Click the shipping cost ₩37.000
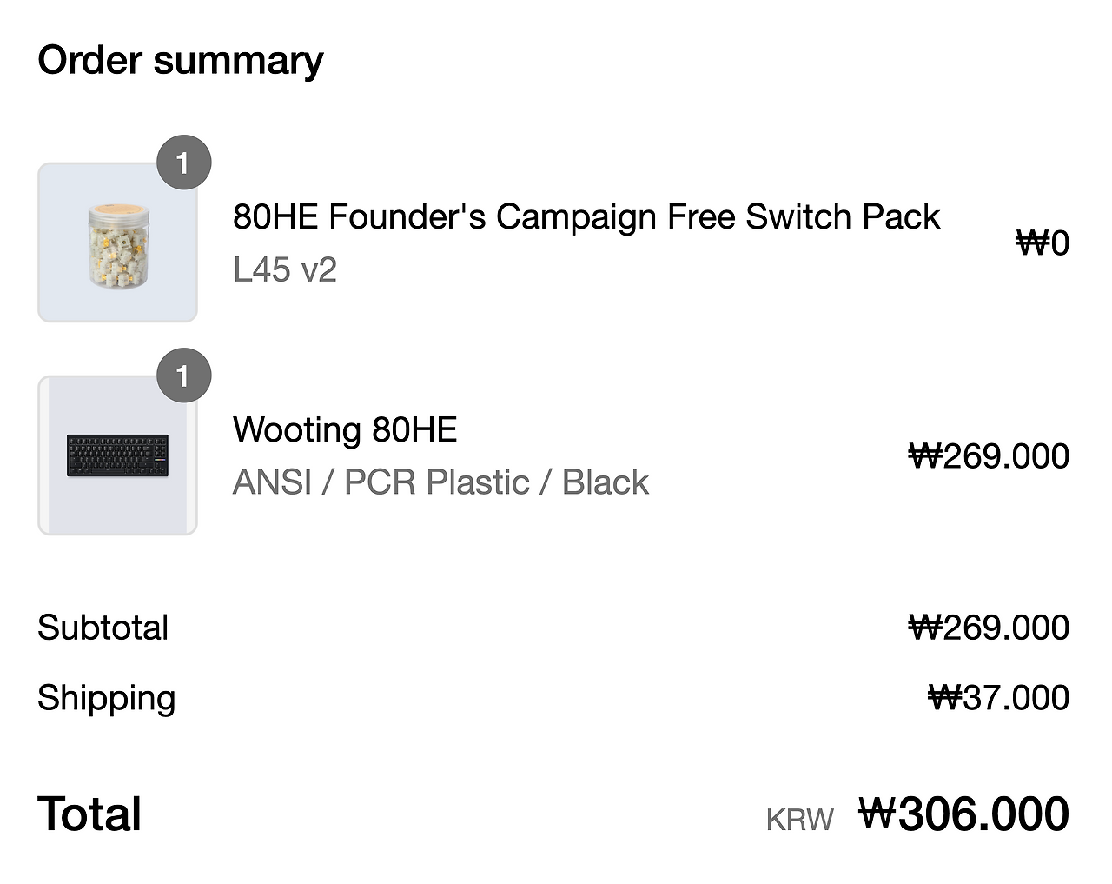Image resolution: width=1112 pixels, height=884 pixels. [x=998, y=698]
